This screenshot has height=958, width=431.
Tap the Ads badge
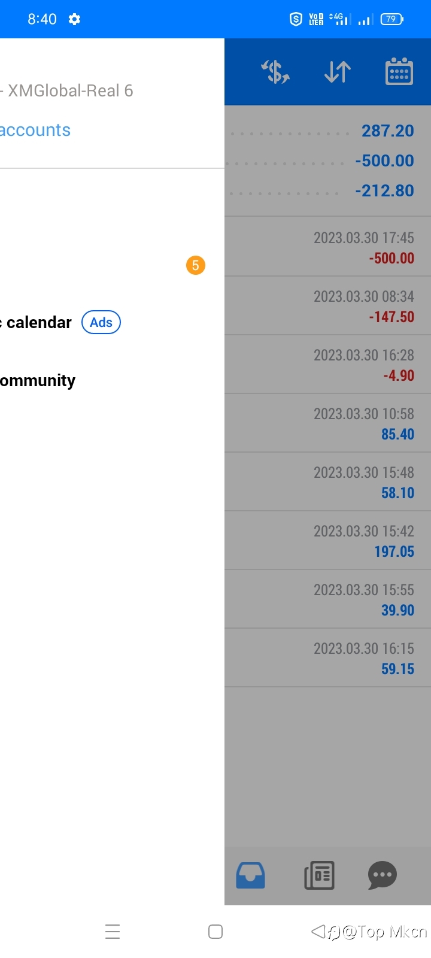click(x=101, y=322)
